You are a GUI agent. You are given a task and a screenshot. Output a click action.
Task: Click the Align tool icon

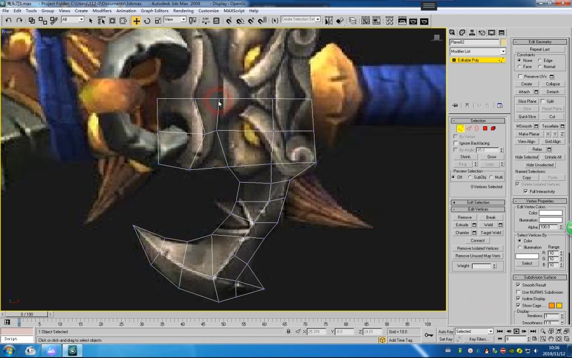[x=340, y=21]
